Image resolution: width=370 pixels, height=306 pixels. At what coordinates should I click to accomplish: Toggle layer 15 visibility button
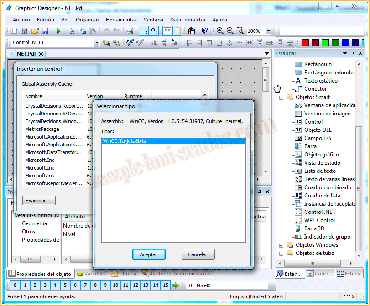[166, 285]
